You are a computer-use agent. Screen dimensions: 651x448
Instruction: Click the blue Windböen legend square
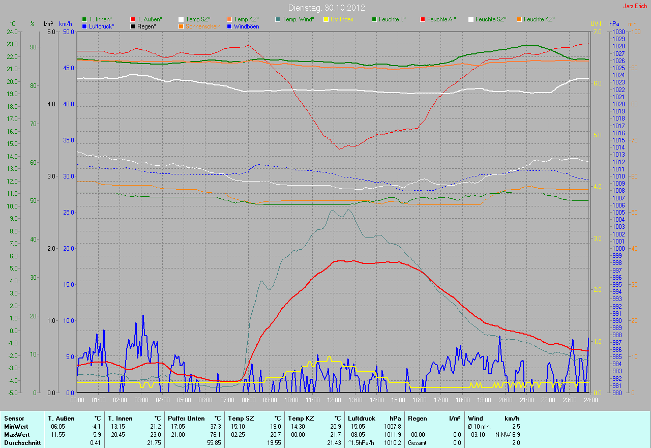tap(229, 26)
